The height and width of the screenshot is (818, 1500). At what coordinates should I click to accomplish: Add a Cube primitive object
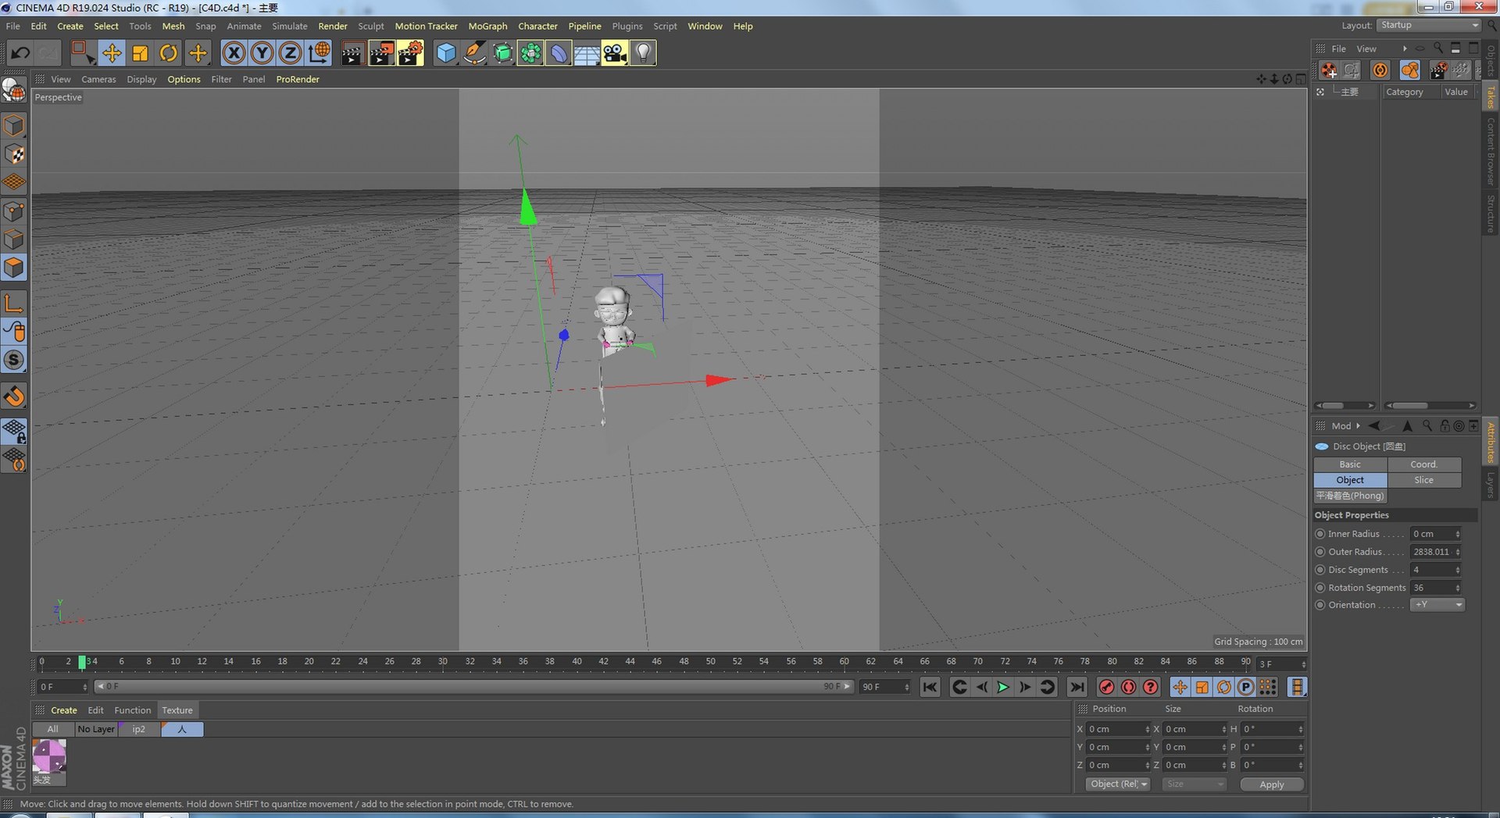pos(446,53)
